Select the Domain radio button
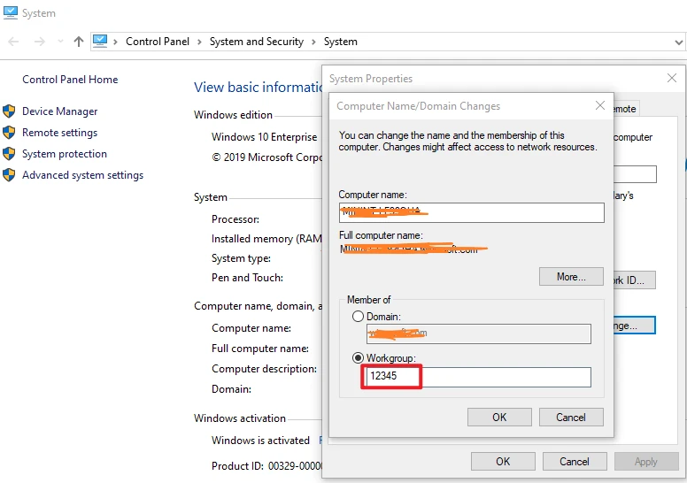The height and width of the screenshot is (483, 687). [x=358, y=317]
